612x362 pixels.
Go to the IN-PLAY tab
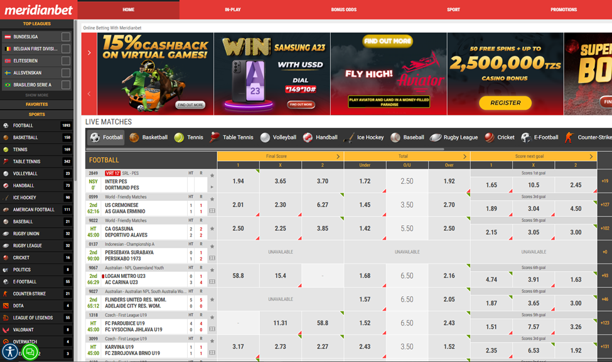pos(233,10)
